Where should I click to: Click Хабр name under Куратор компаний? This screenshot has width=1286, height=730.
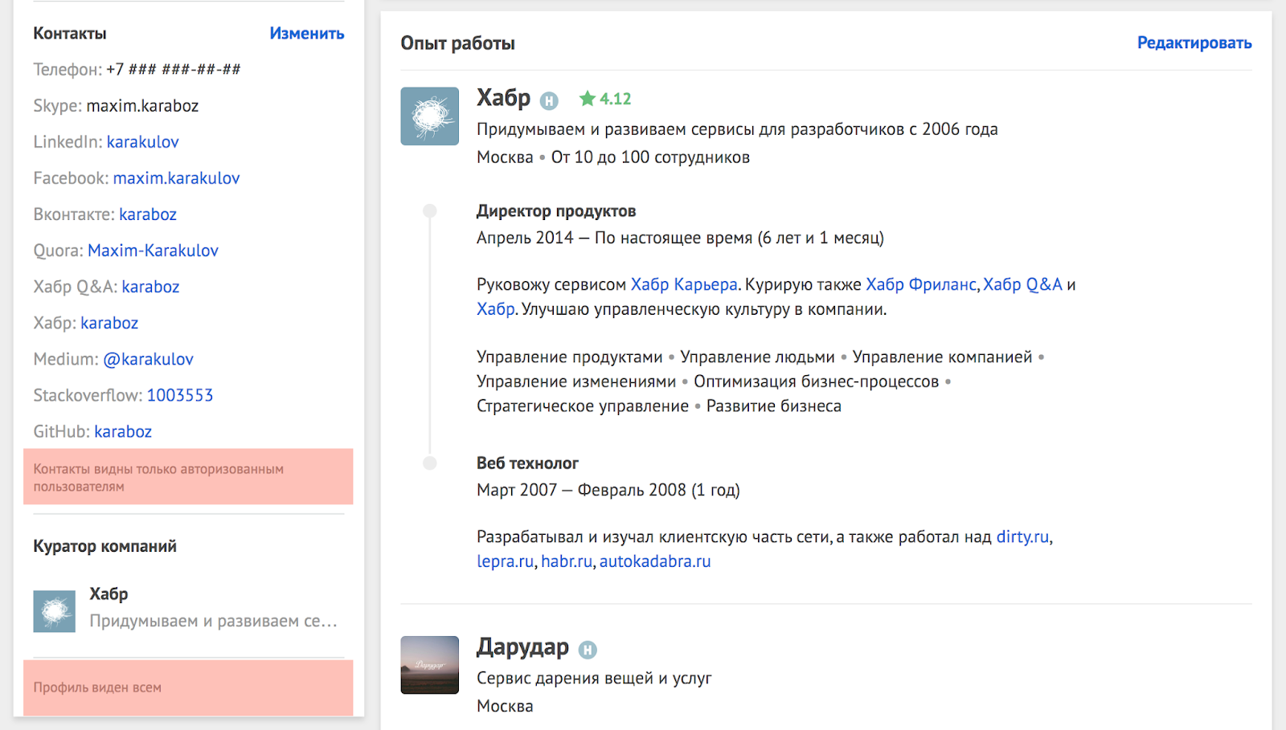109,594
